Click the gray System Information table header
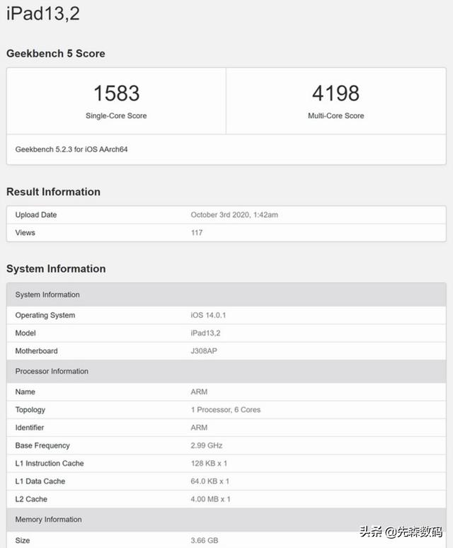This screenshot has height=548, width=453. click(x=226, y=295)
